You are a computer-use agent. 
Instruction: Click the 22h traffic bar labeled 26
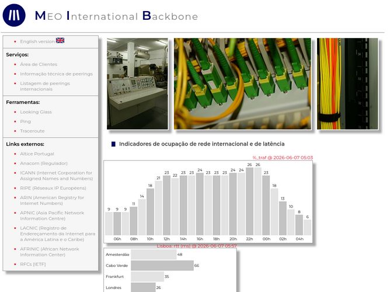coord(249,201)
